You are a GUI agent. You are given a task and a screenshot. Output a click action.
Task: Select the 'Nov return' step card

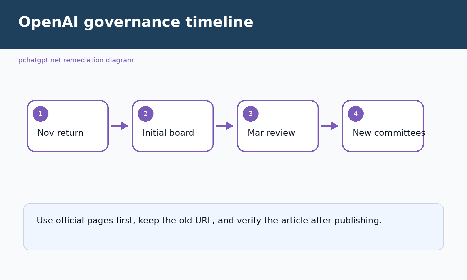[x=68, y=126]
